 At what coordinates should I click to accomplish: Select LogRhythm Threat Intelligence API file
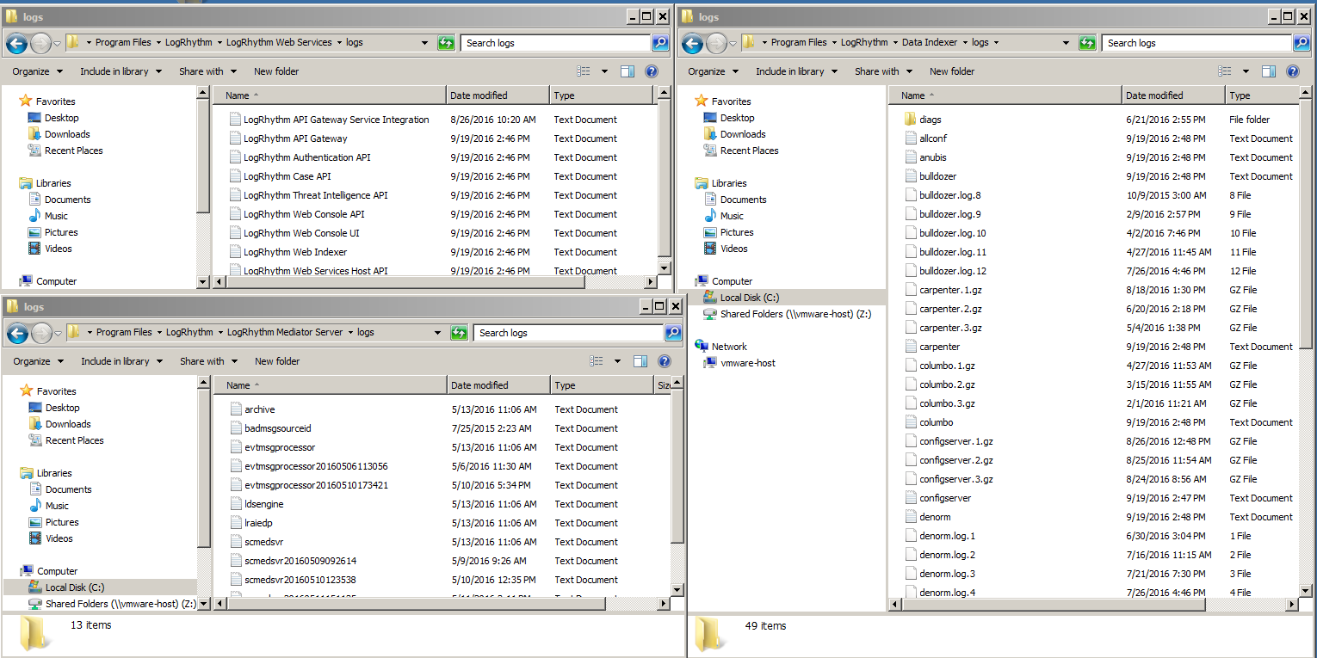(x=315, y=195)
